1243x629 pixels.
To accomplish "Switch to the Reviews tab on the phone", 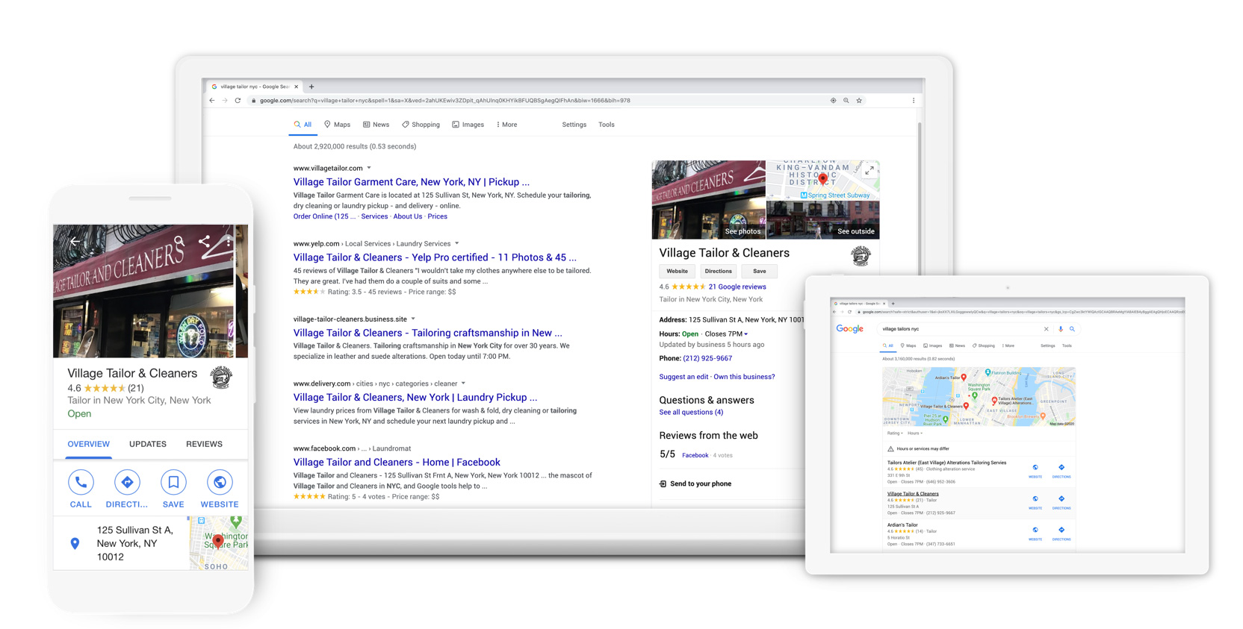I will [204, 444].
